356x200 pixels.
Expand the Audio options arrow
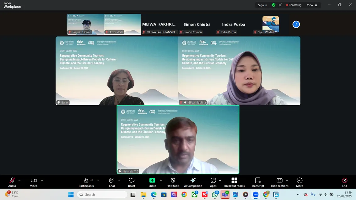pyautogui.click(x=19, y=181)
